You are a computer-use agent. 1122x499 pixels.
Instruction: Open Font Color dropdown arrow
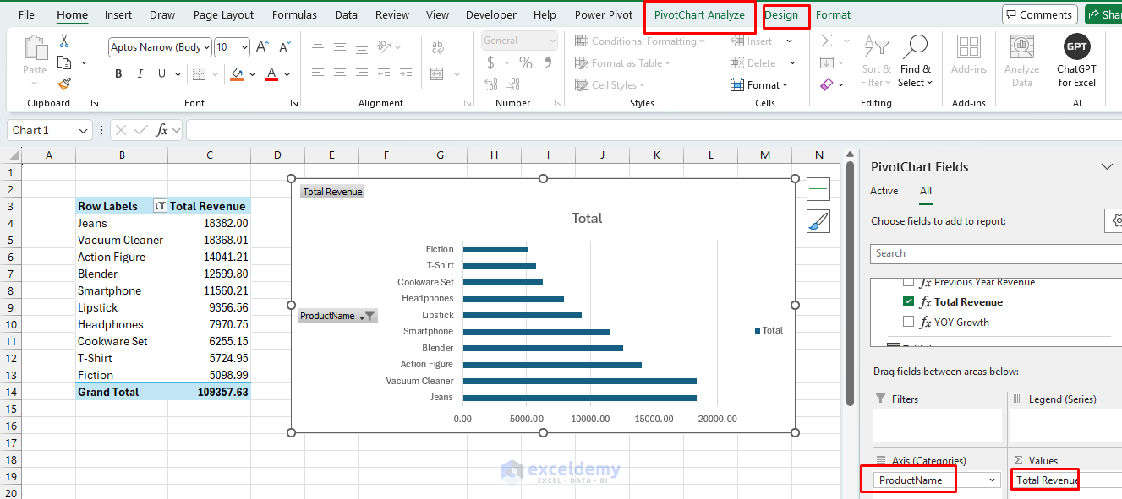point(287,74)
